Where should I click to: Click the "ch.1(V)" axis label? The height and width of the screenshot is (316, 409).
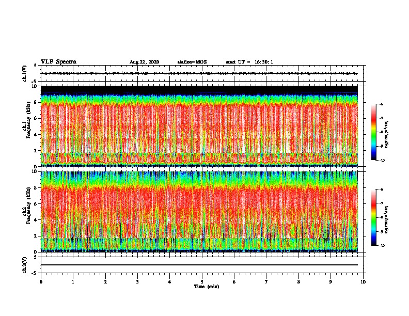coord(24,73)
